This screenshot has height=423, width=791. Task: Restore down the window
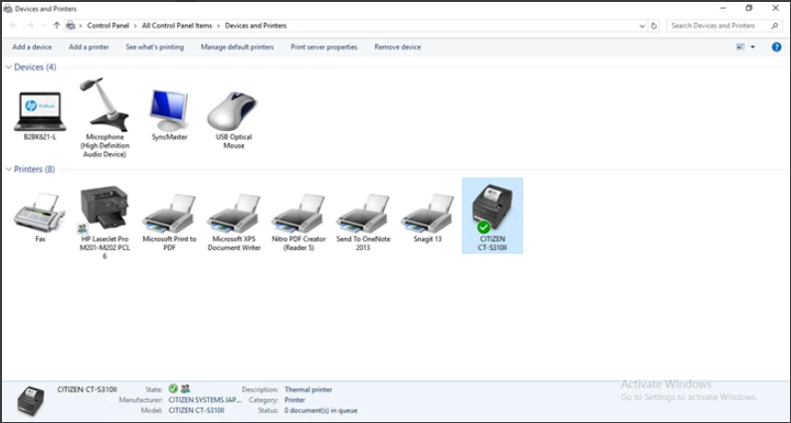[x=749, y=8]
